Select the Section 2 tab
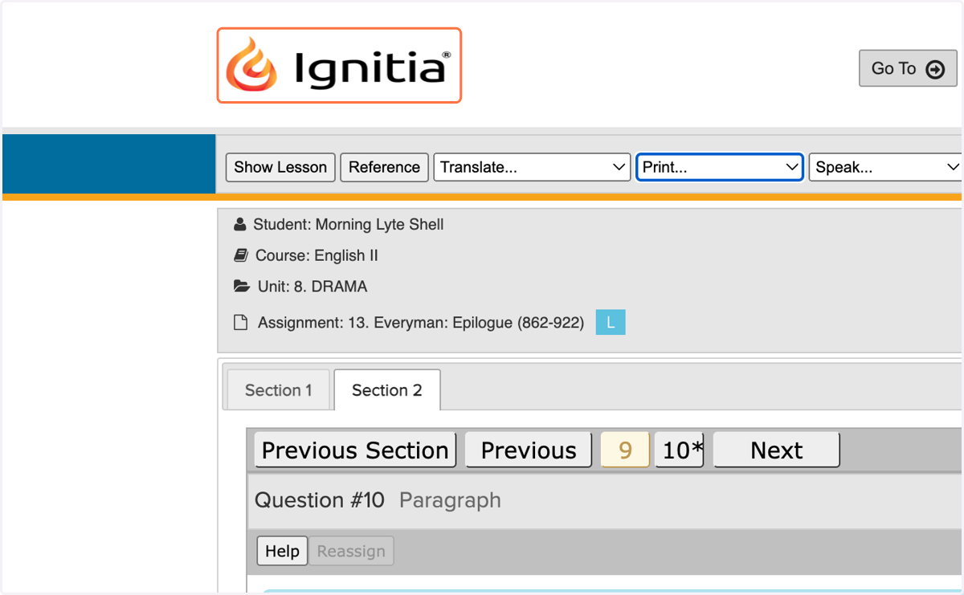The width and height of the screenshot is (964, 595). tap(386, 390)
